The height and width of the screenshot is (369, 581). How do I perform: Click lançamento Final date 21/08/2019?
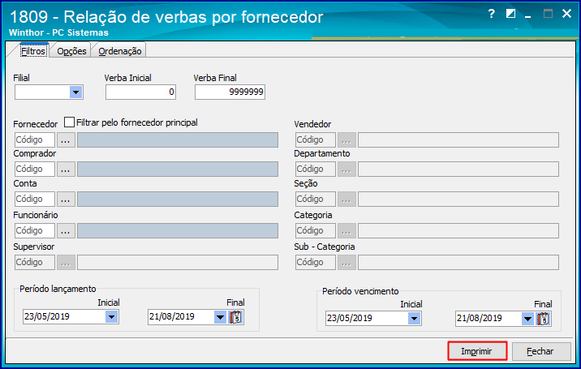(x=172, y=317)
